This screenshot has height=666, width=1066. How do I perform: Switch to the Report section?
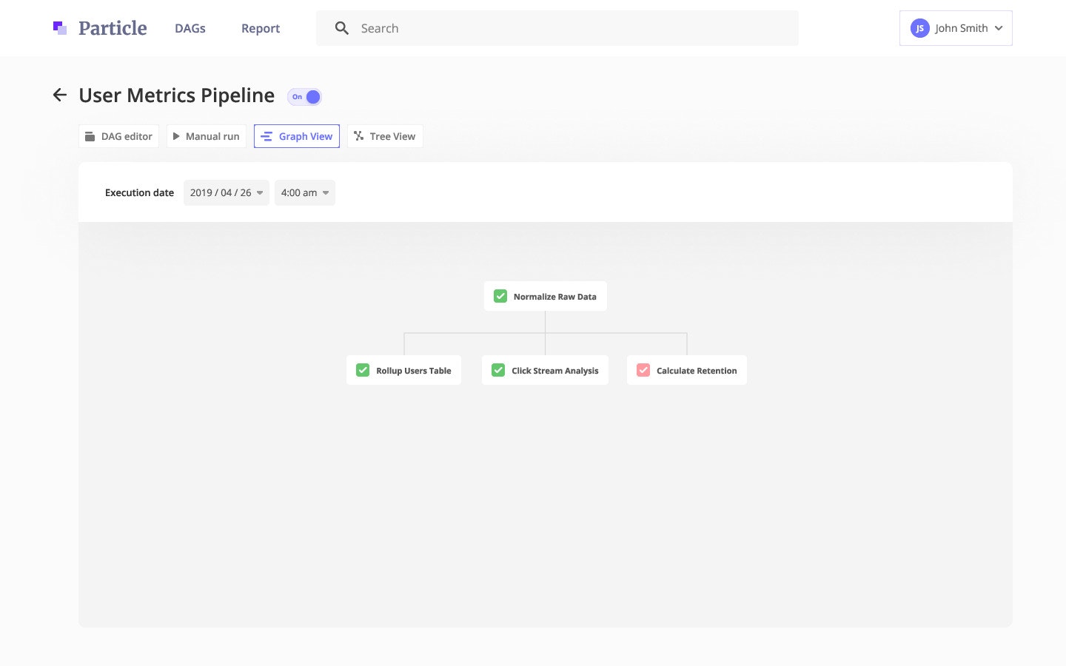(x=260, y=28)
